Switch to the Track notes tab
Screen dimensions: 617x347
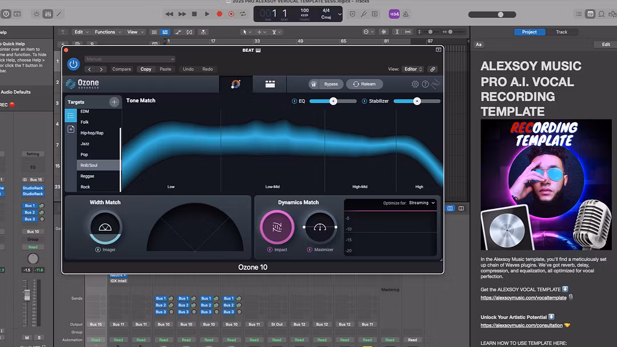point(562,32)
